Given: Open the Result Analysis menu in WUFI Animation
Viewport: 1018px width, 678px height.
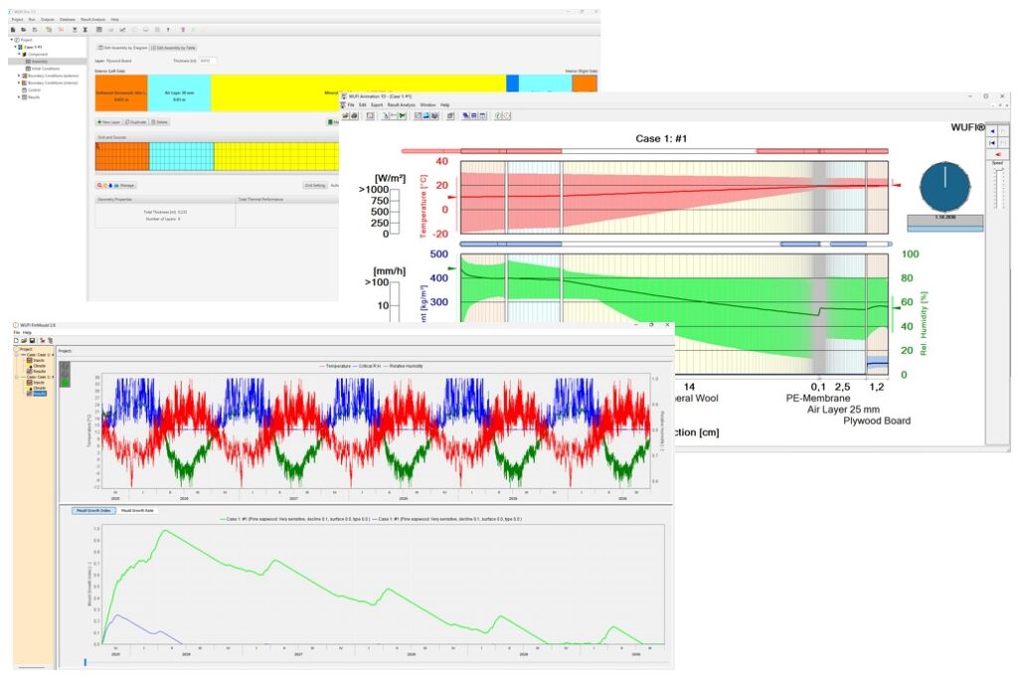Looking at the screenshot, I should pos(401,104).
